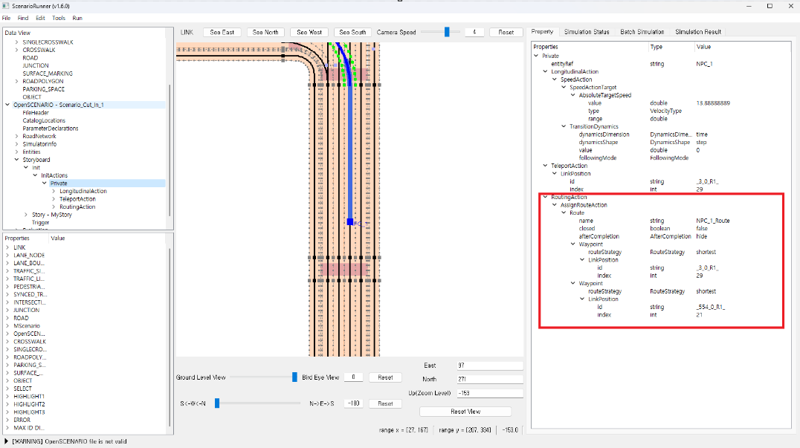Open the Batch Simulation tab
The image size is (800, 448).
pos(642,32)
